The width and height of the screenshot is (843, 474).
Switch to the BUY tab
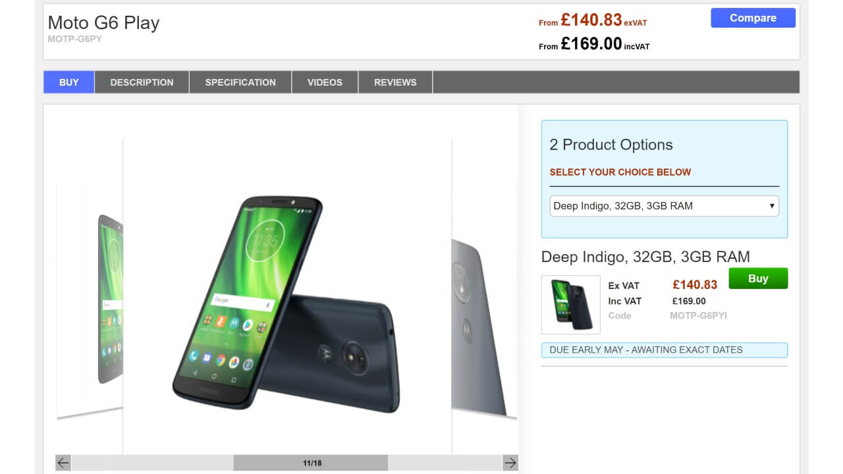[69, 82]
